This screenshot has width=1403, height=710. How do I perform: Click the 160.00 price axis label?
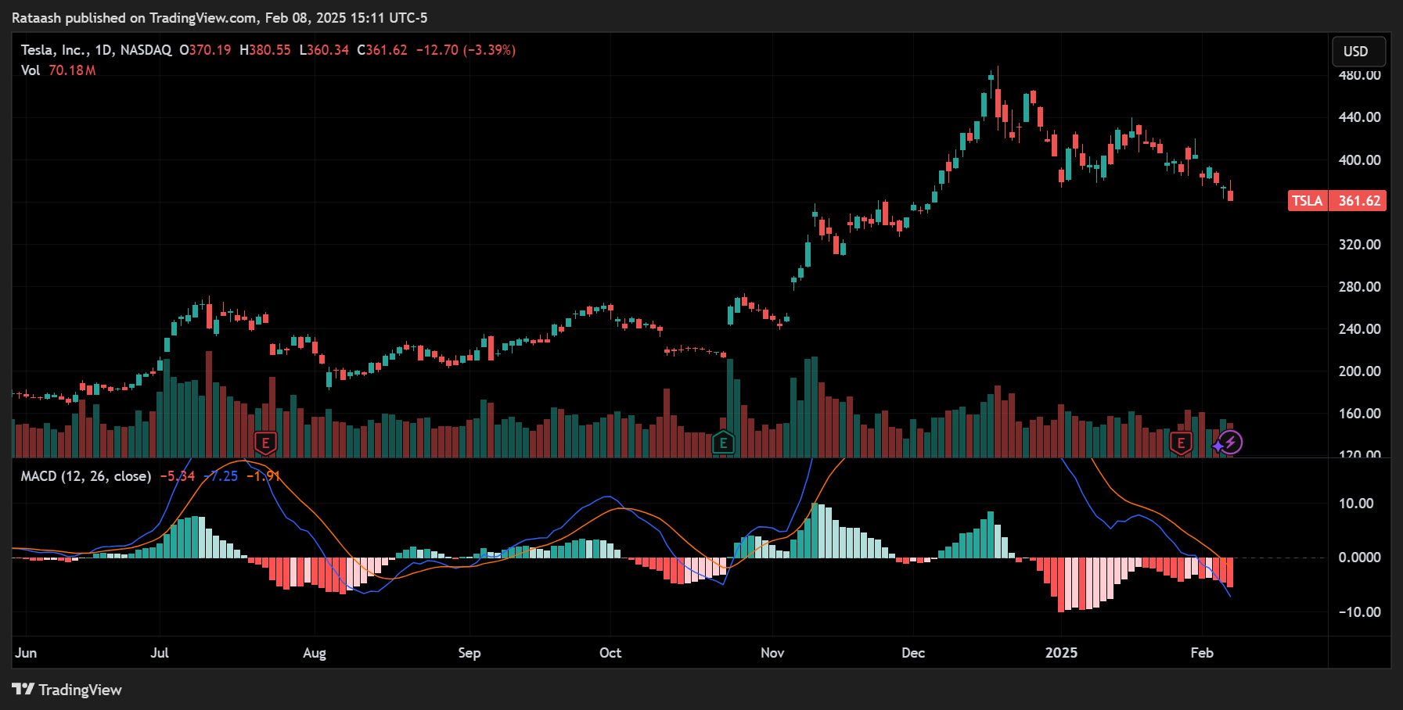click(x=1359, y=414)
